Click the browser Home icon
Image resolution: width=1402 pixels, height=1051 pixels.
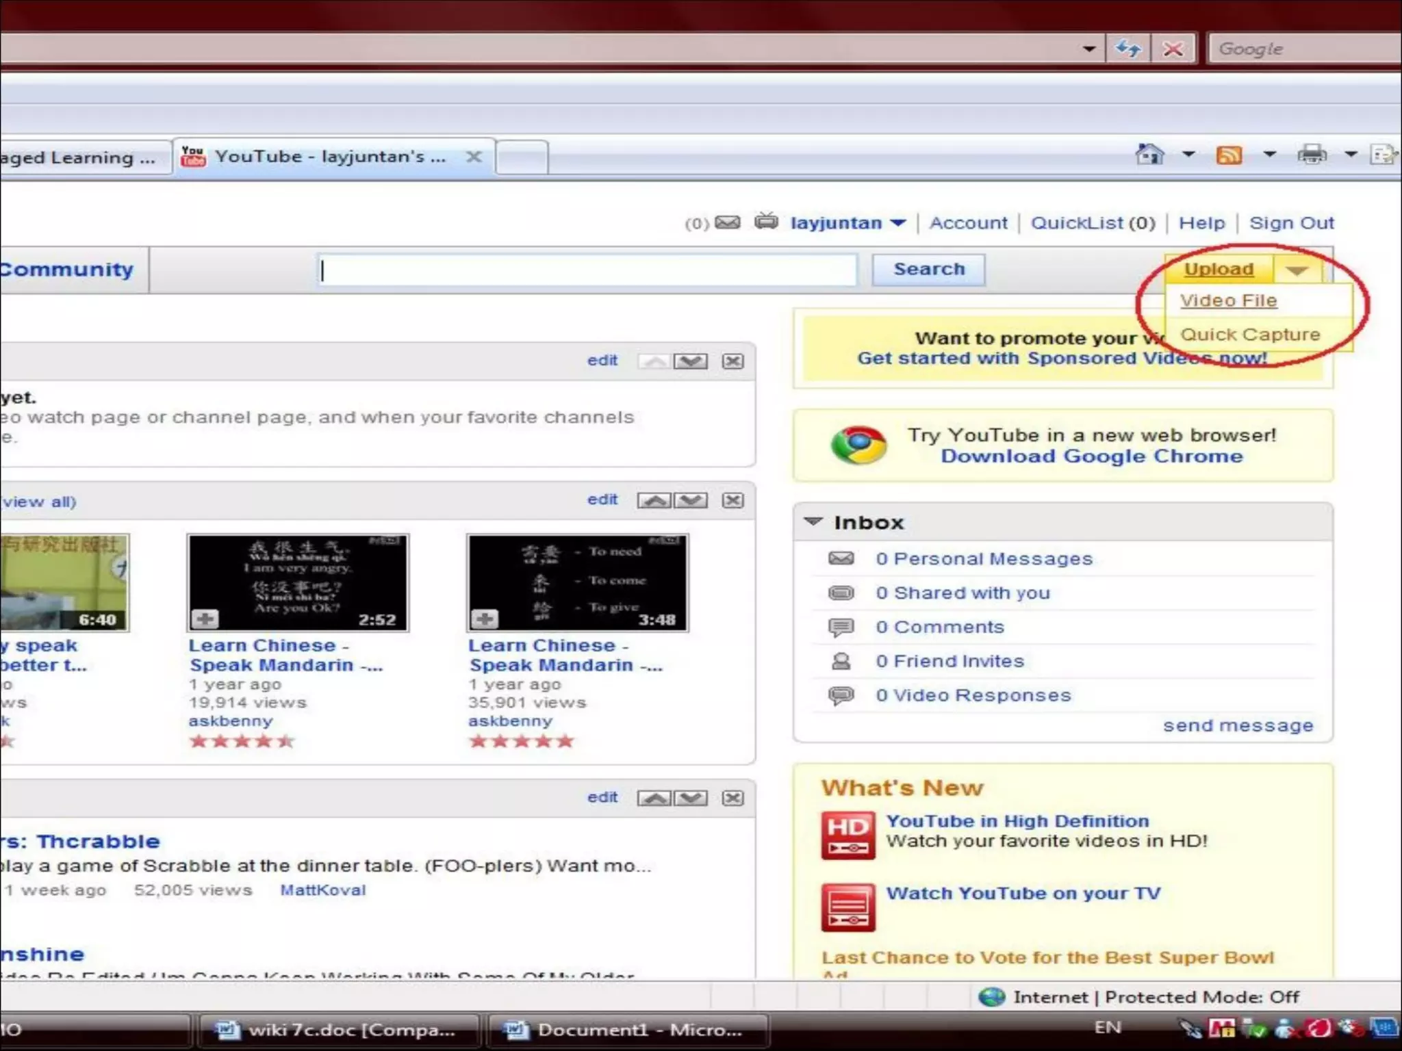pos(1150,154)
